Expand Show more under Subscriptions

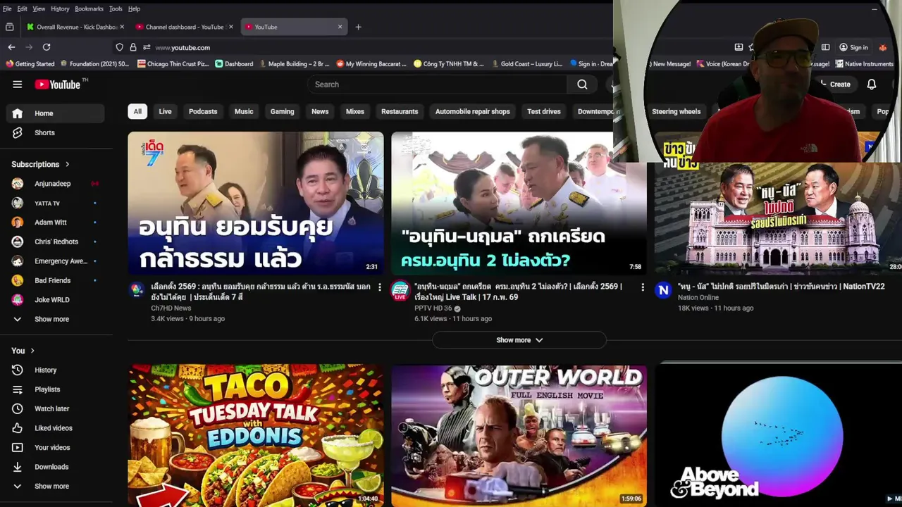(x=55, y=319)
